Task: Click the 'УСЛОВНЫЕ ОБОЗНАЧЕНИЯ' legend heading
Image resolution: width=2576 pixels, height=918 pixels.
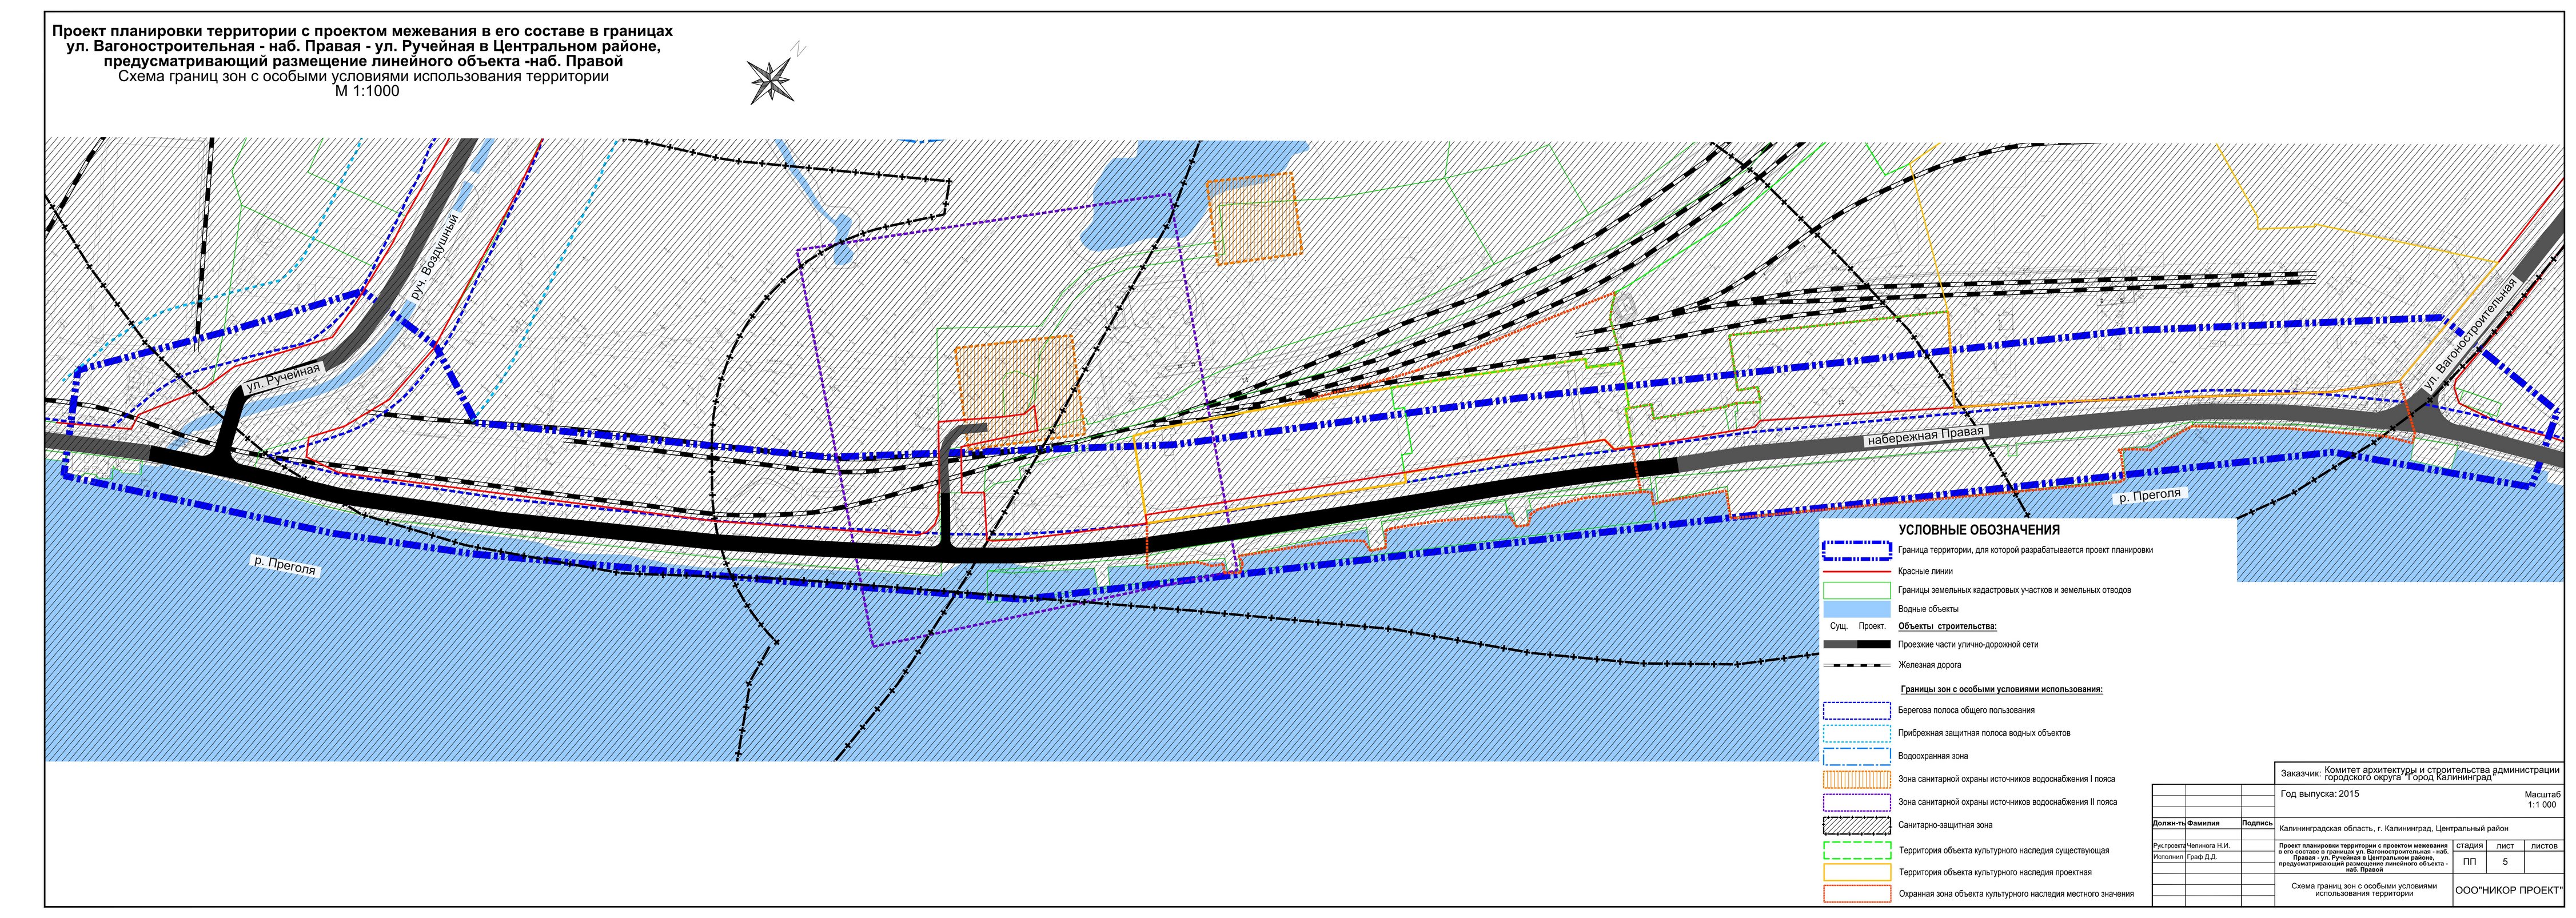Action: (1979, 530)
